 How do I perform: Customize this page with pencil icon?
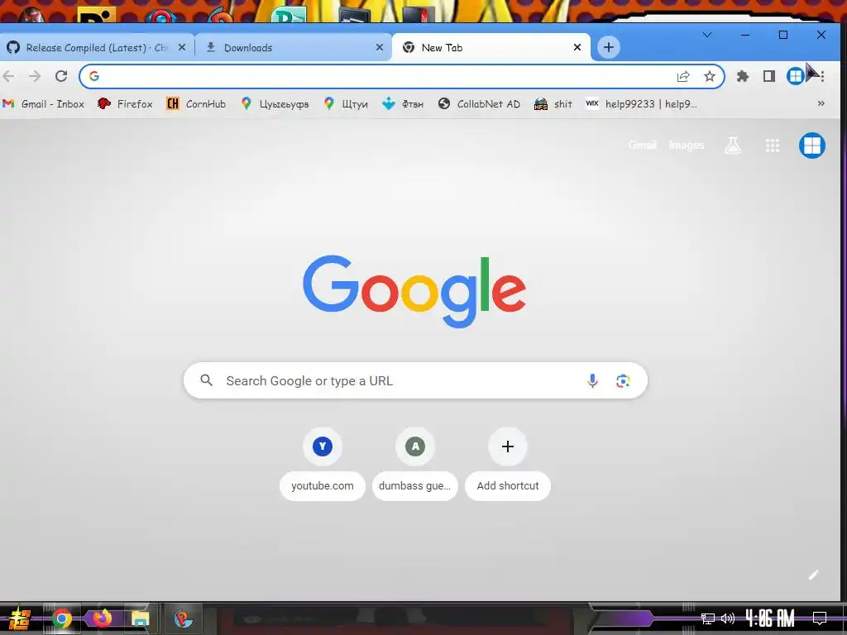[x=814, y=575]
